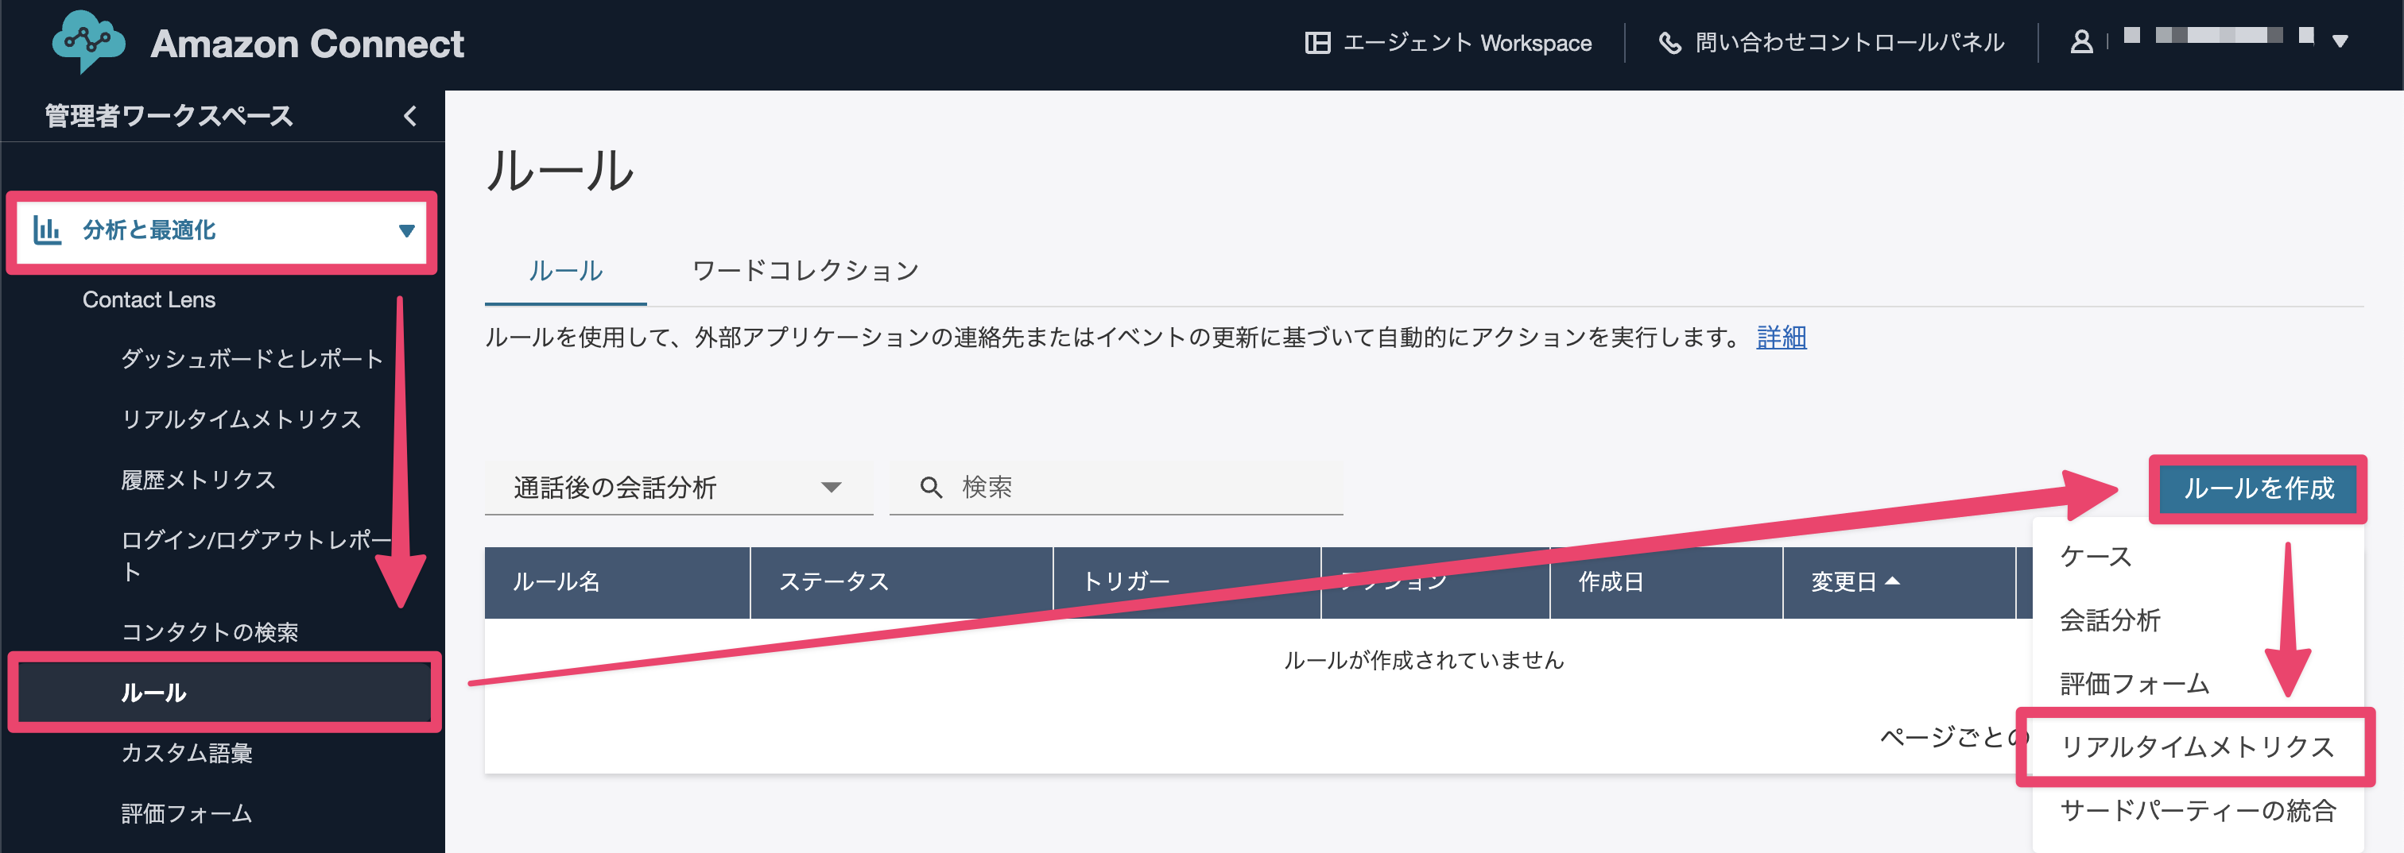Open 履歴メトリクス in sidebar
The image size is (2404, 853).
[198, 480]
